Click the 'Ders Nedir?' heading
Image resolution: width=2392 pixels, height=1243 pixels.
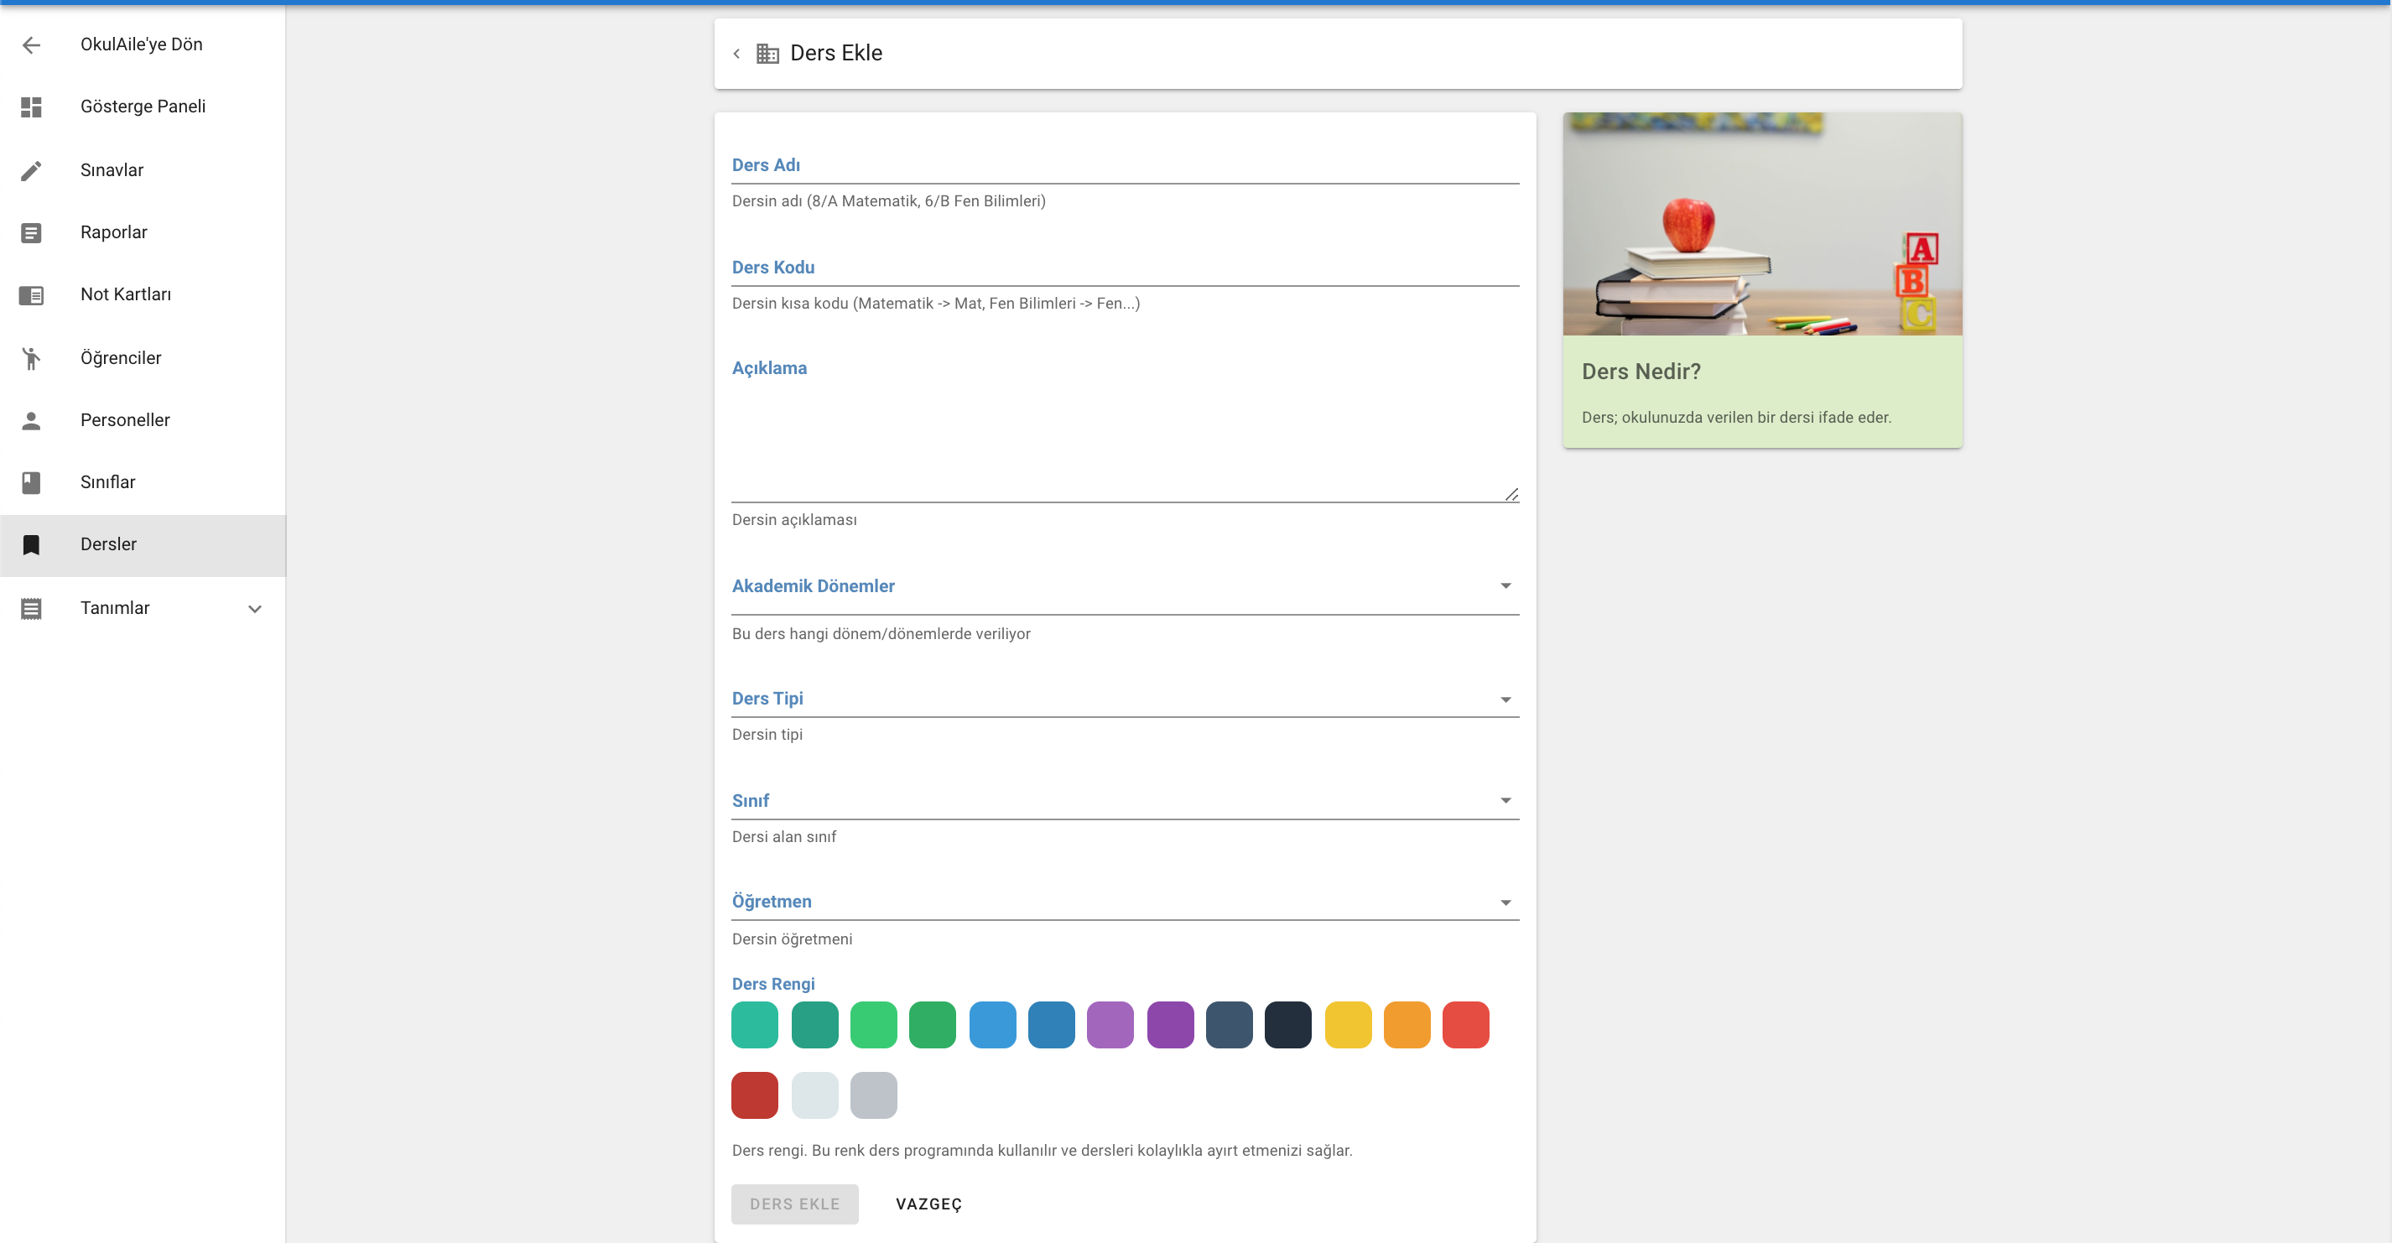(x=1641, y=372)
